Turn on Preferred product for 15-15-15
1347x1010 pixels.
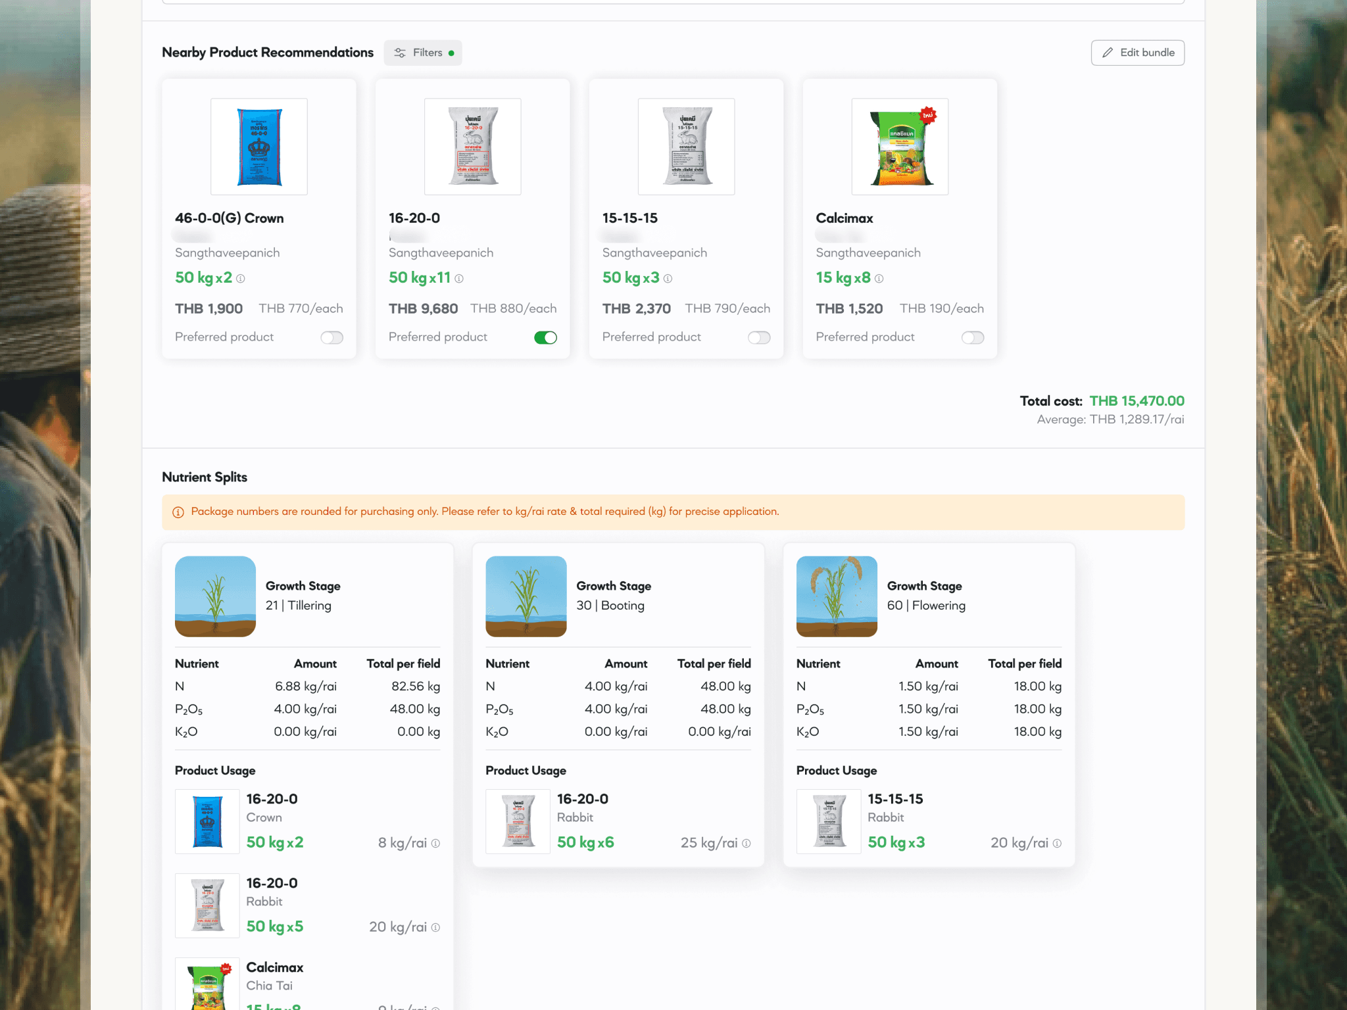[759, 337]
